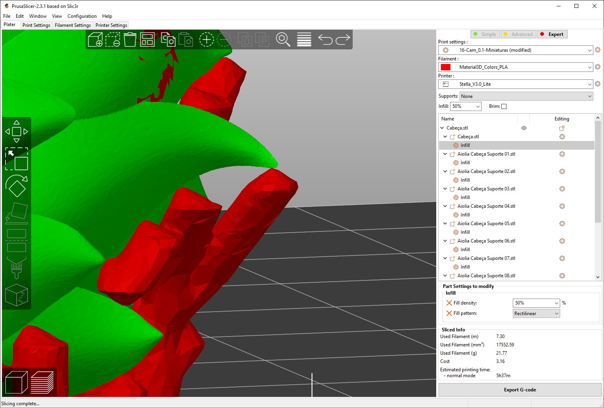Enable the Brim checkbox

point(504,106)
